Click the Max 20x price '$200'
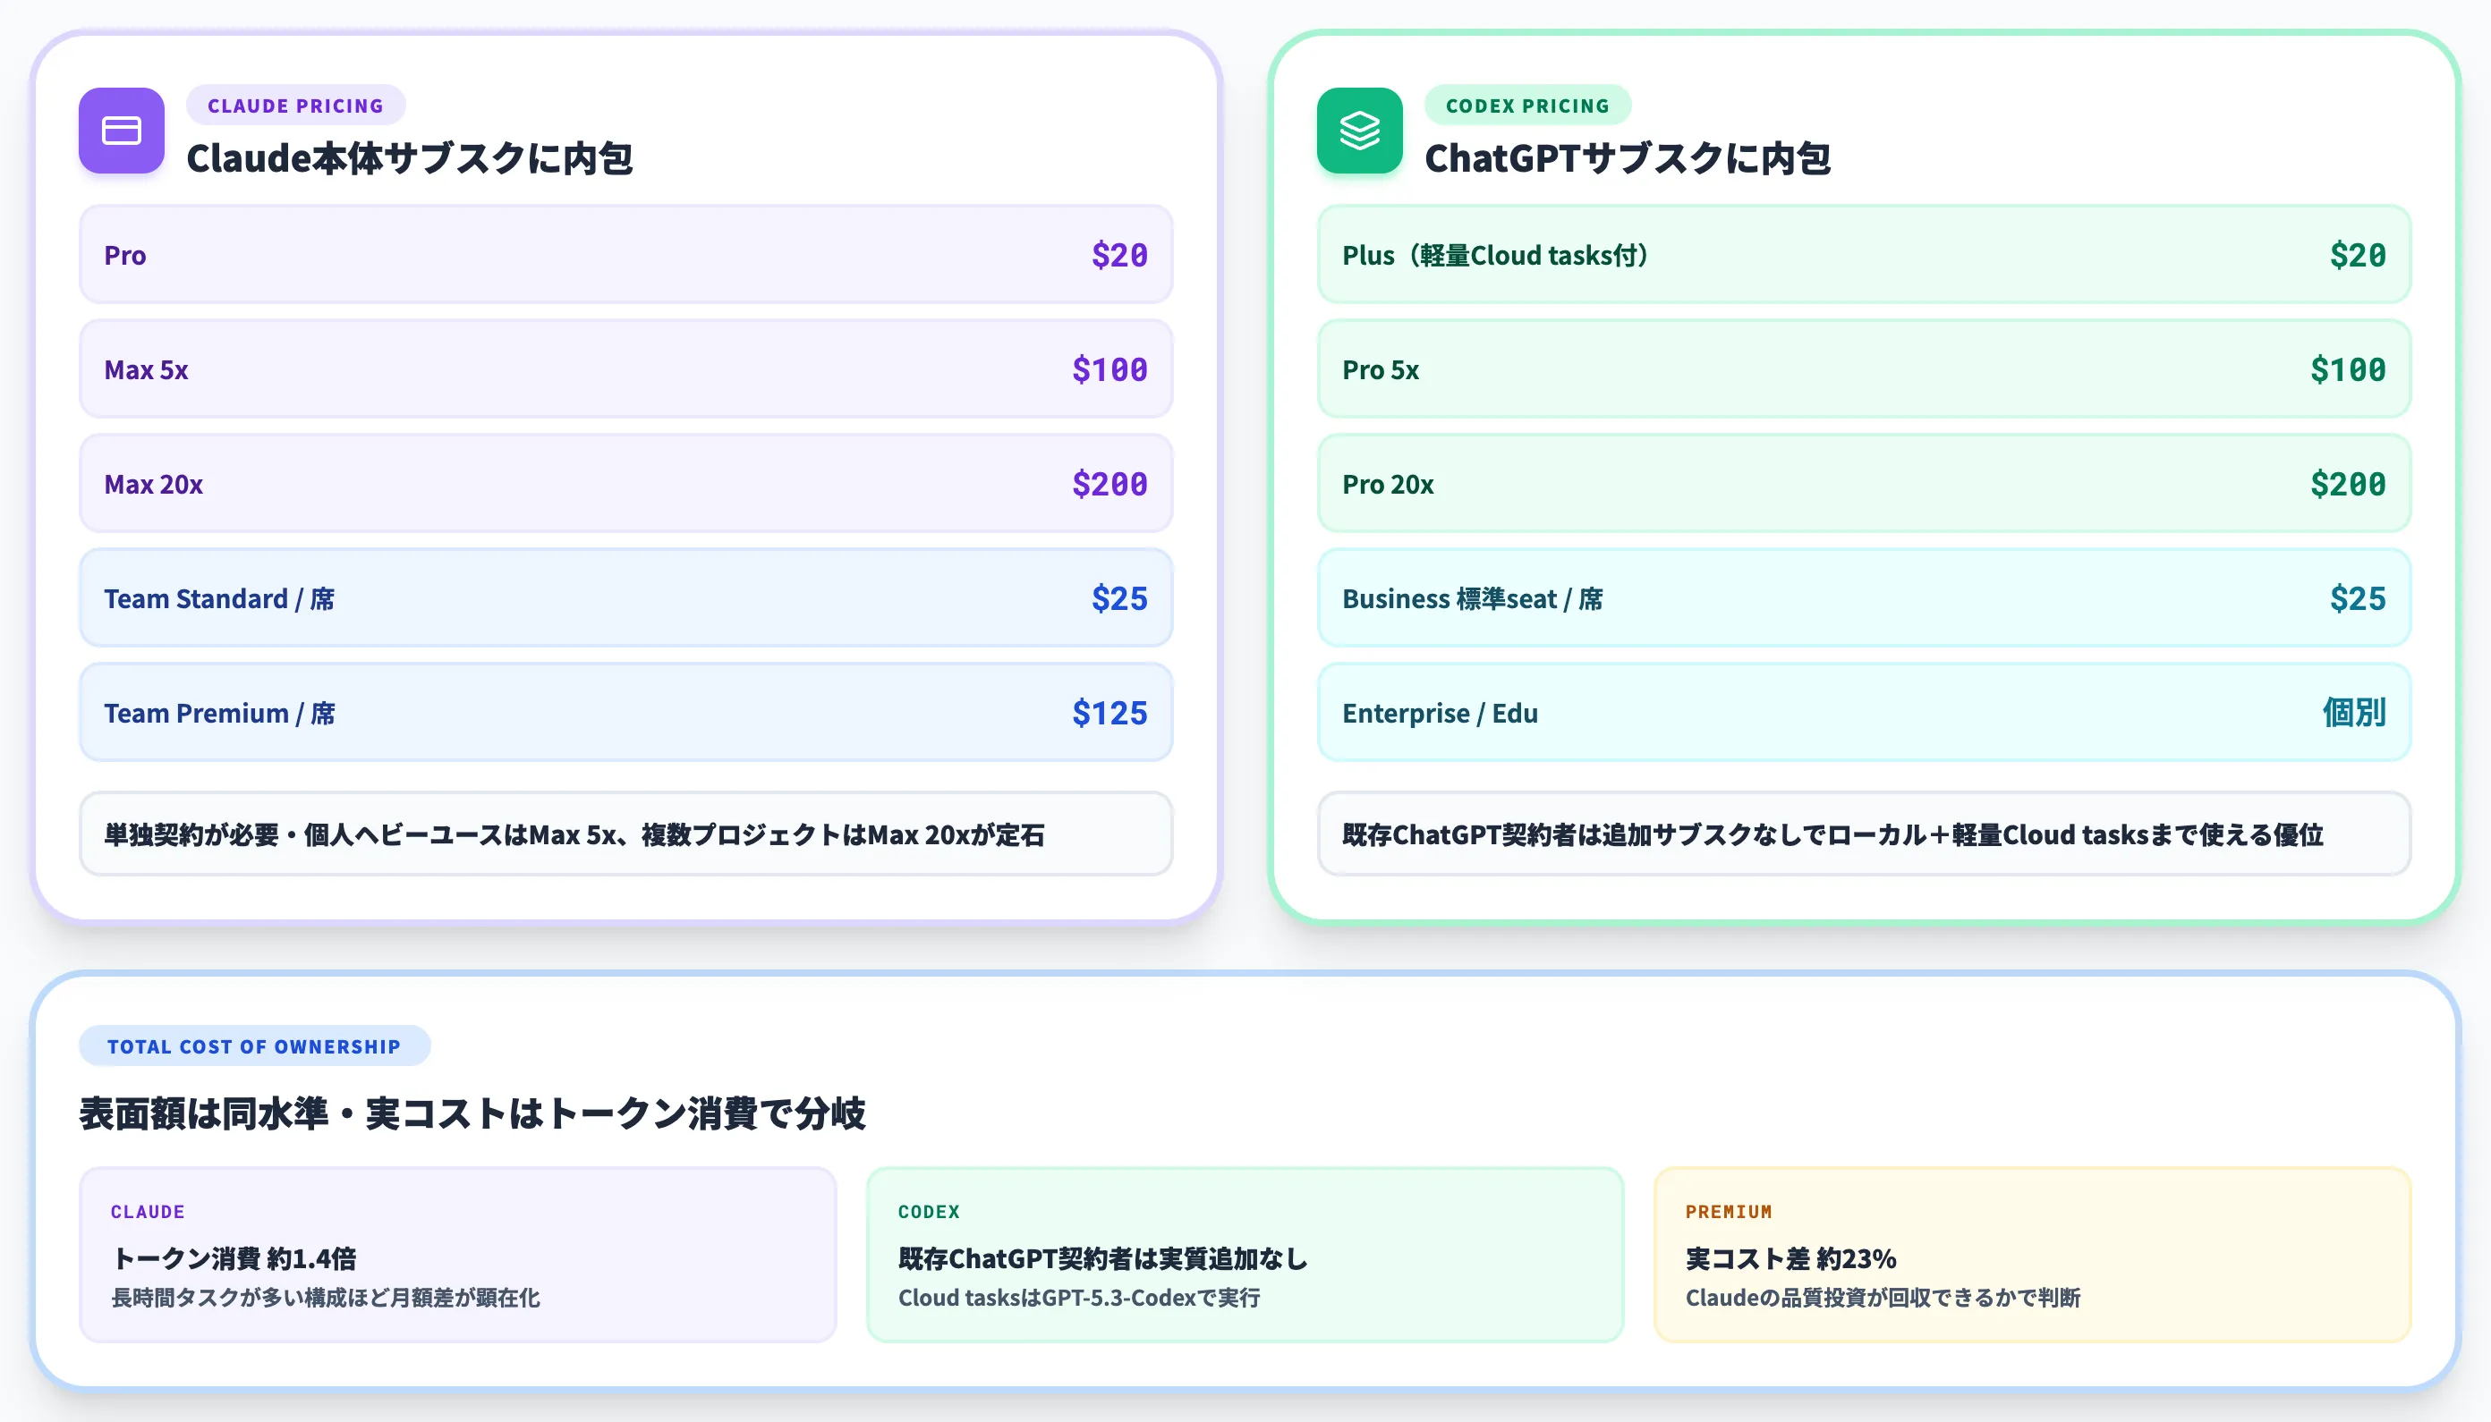This screenshot has width=2491, height=1422. (1109, 484)
